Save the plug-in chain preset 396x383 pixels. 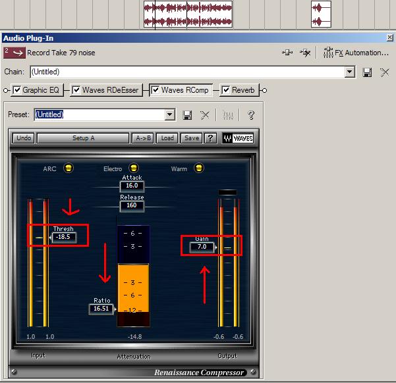point(367,72)
